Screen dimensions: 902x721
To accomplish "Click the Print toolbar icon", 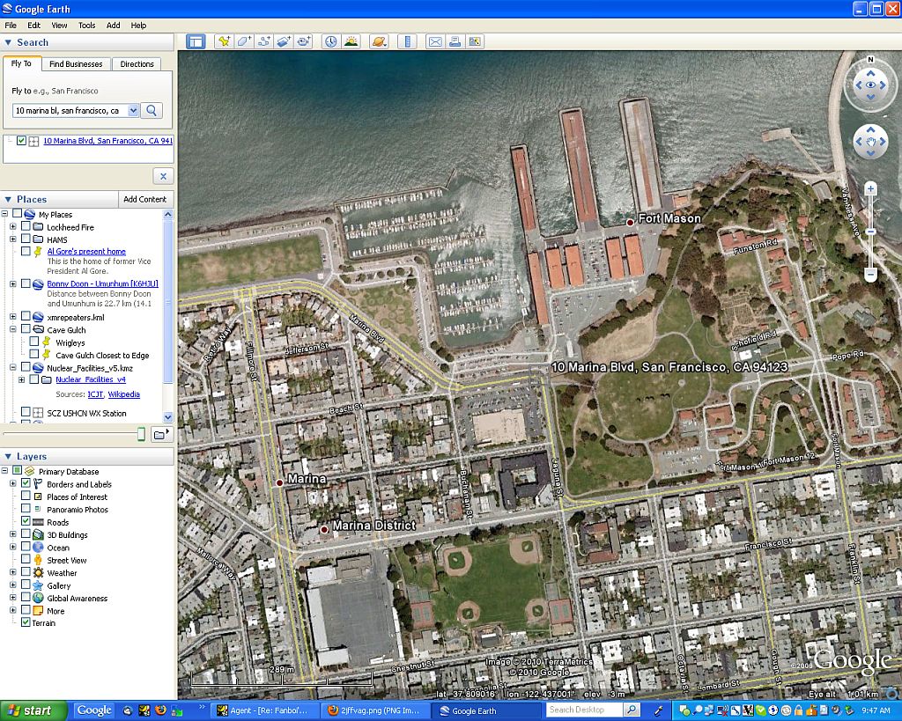I will tap(455, 41).
